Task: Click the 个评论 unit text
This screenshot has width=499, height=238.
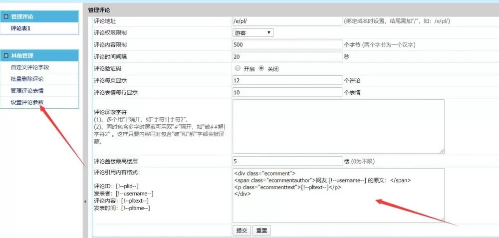Action: [352, 81]
